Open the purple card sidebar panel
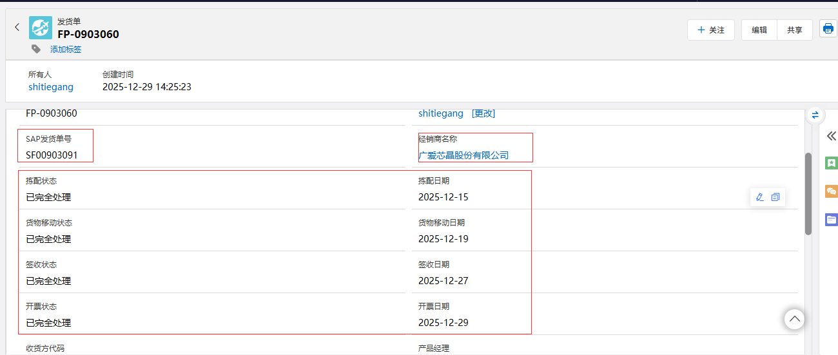The width and height of the screenshot is (838, 355). click(x=831, y=220)
